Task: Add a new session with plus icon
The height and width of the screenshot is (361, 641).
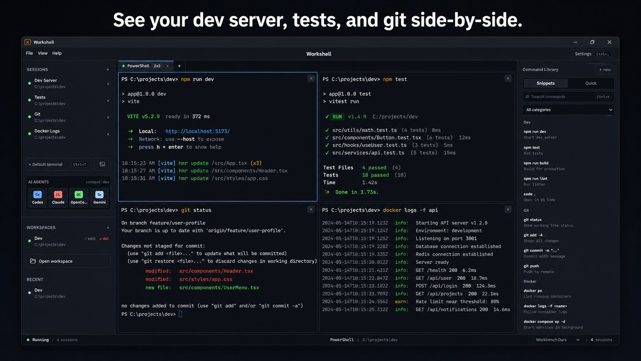Action: coord(108,70)
